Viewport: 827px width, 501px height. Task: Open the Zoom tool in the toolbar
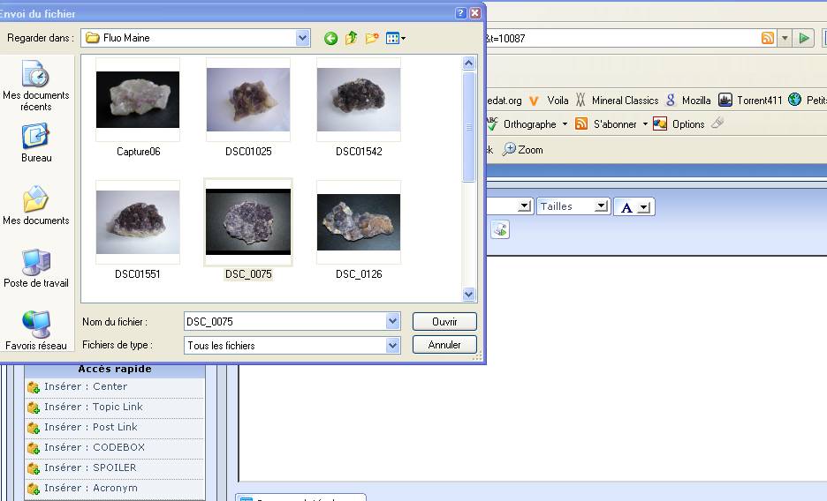click(x=523, y=150)
